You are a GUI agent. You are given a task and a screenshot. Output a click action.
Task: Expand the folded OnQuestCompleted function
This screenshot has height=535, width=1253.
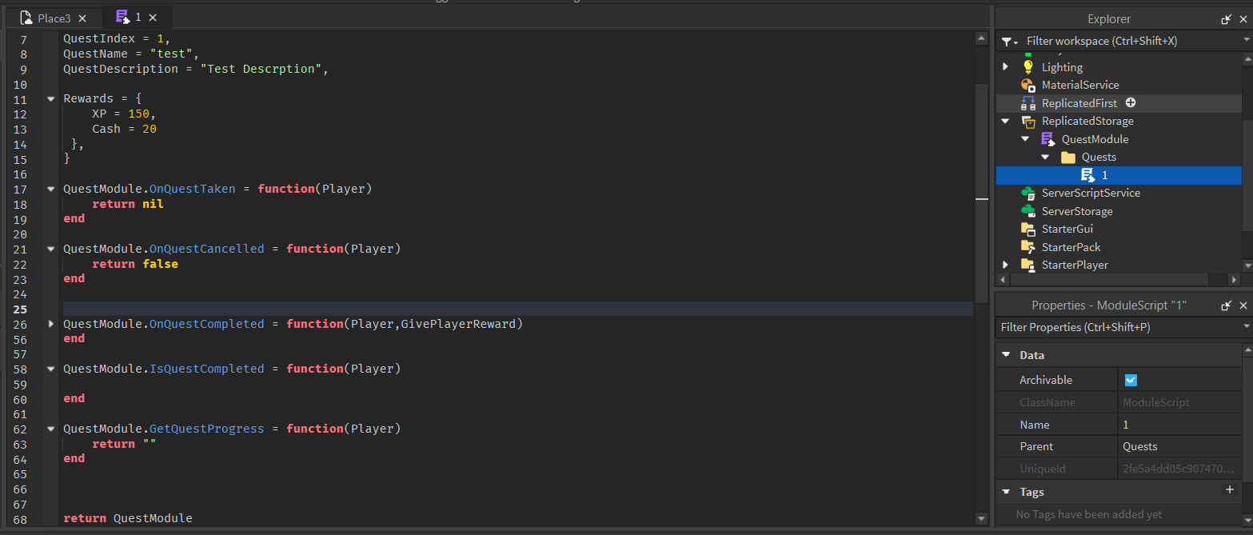coord(51,324)
